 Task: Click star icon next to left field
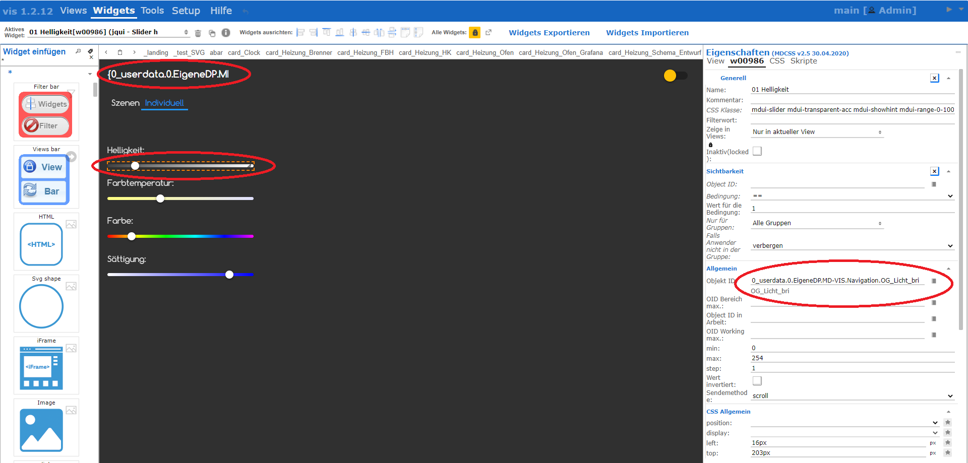(x=948, y=443)
